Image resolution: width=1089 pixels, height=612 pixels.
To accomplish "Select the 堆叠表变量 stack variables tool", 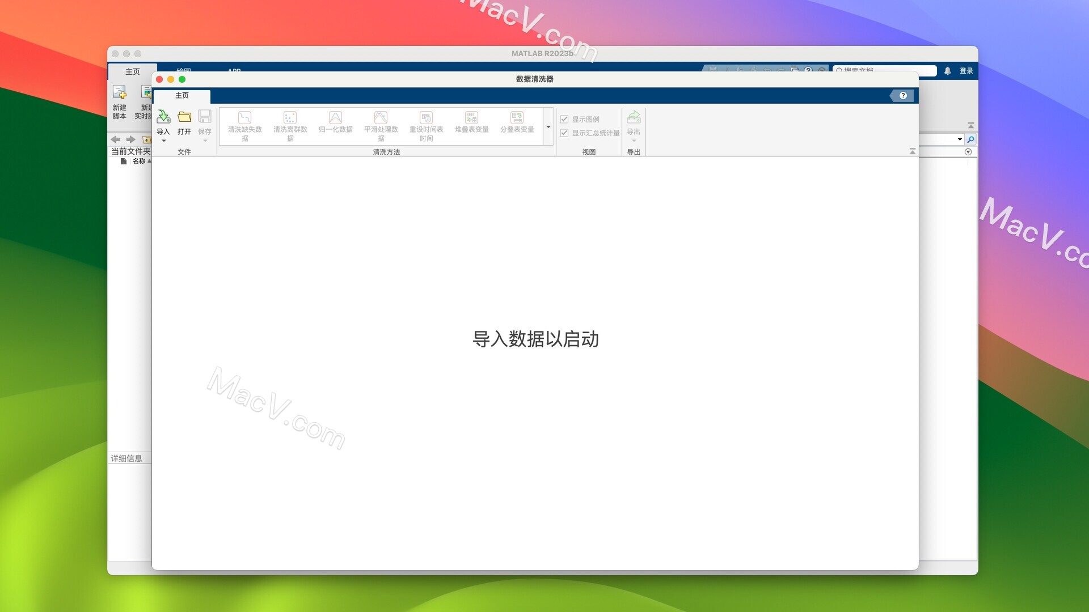I will tap(472, 122).
